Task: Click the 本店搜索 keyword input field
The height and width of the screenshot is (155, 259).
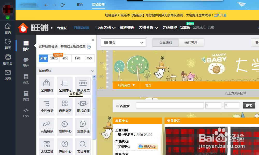Action: [x=170, y=105]
